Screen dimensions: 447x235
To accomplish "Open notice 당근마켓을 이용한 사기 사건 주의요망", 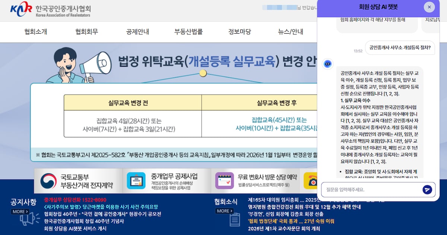I will click(x=101, y=207).
